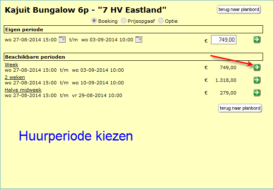
Task: Choose the Optie radio button
Action: (160, 21)
